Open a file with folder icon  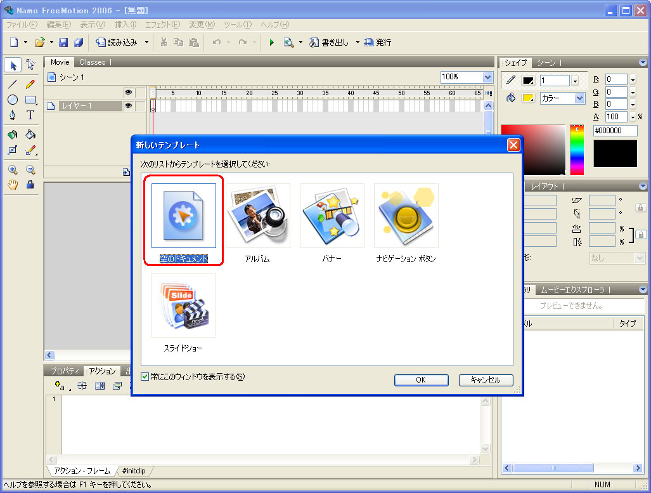point(39,43)
